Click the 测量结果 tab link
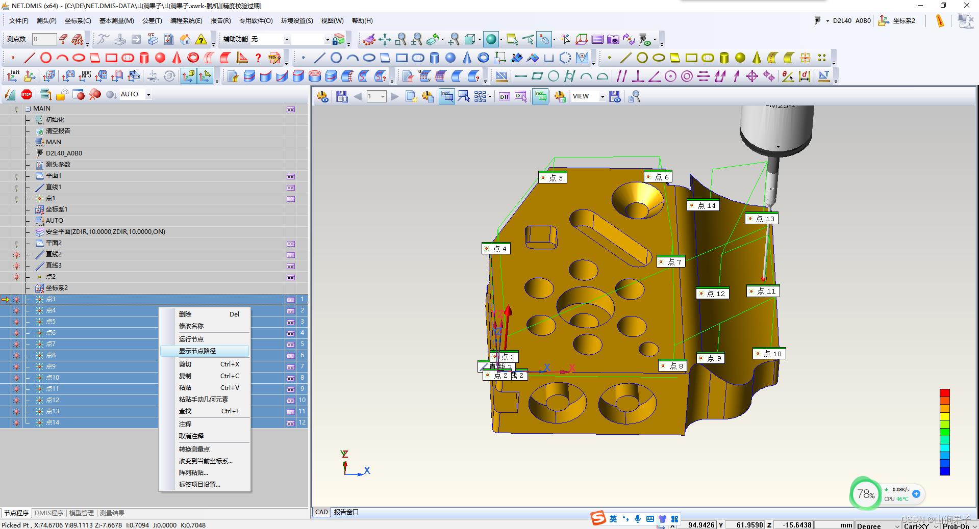The image size is (979, 529). pos(112,513)
